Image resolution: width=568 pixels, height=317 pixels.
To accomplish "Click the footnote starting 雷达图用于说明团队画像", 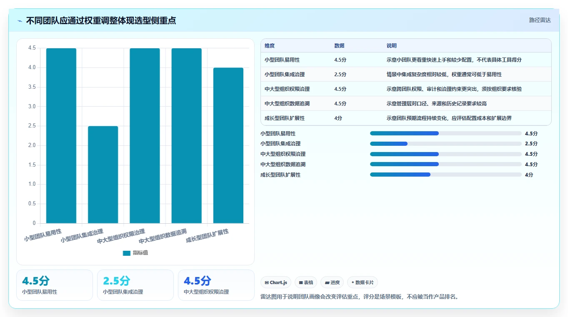I will pos(359,297).
